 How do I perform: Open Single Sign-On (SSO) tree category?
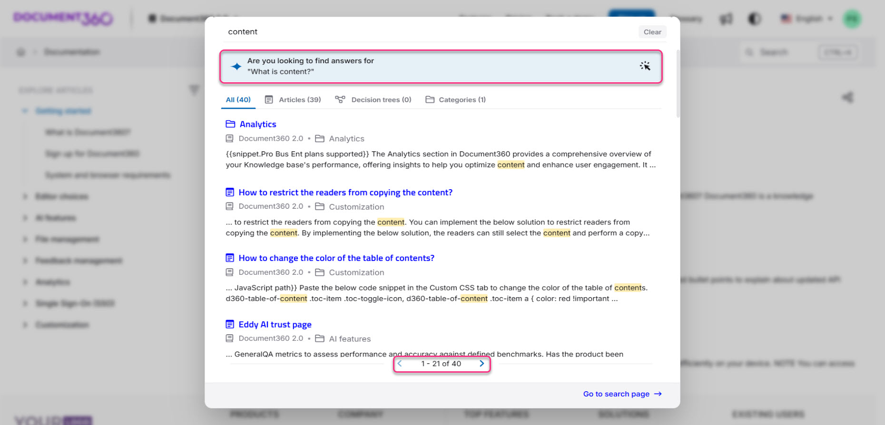click(x=75, y=303)
